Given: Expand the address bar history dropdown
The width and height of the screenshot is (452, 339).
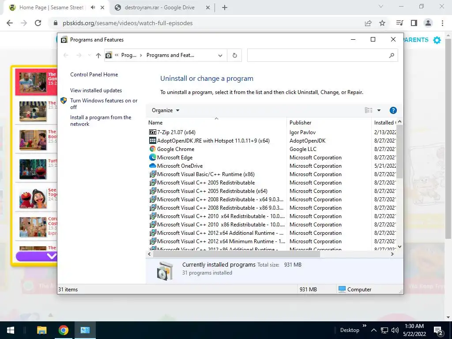Looking at the screenshot, I should coord(220,55).
